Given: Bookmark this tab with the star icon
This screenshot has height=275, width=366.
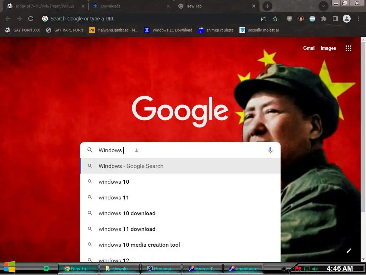Looking at the screenshot, I should click(275, 19).
